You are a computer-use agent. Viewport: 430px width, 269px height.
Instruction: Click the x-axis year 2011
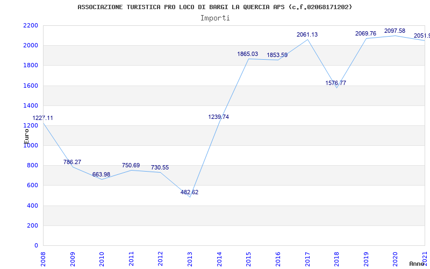pyautogui.click(x=131, y=259)
